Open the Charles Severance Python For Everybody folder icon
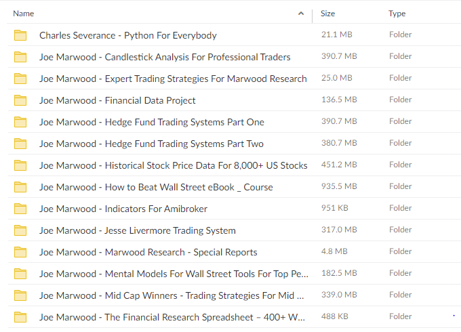The image size is (461, 332). (20, 35)
